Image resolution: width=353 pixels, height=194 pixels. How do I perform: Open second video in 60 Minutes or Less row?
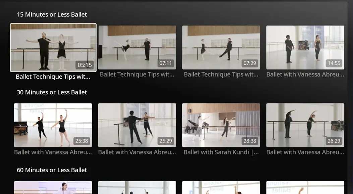137,188
